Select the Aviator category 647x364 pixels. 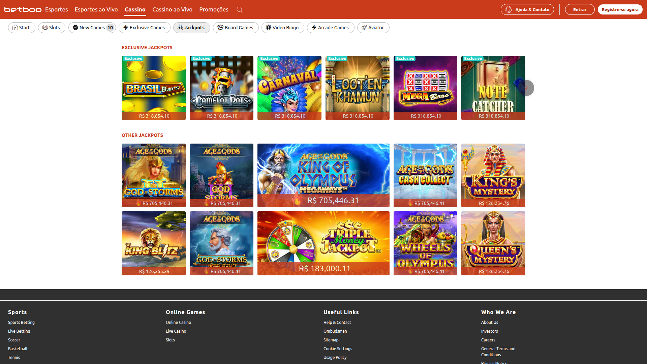(373, 28)
